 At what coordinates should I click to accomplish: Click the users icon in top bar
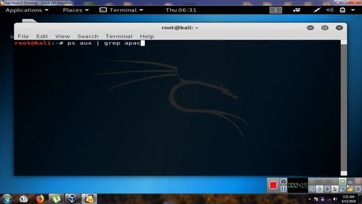click(296, 10)
